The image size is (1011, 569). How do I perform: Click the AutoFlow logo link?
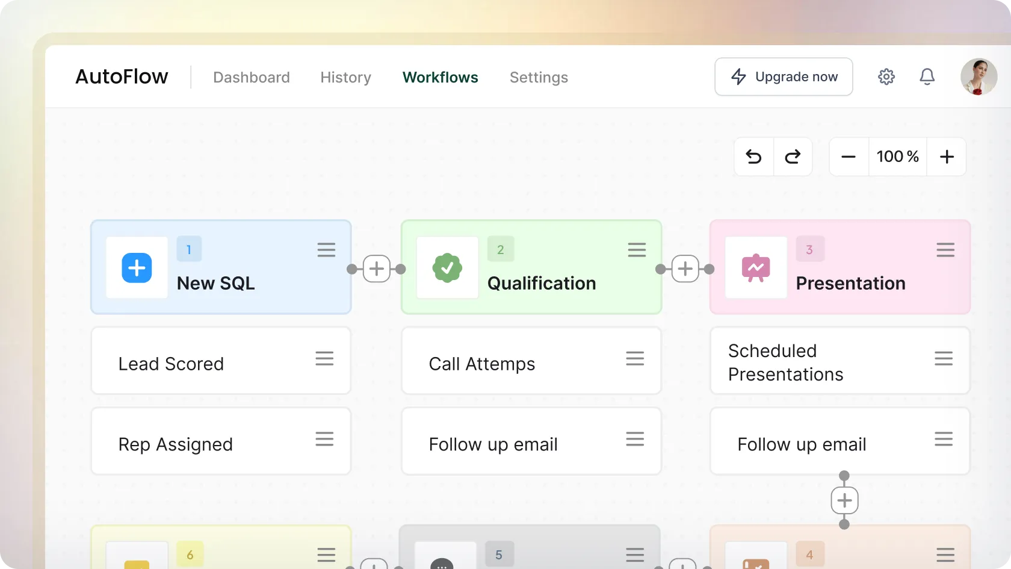point(122,77)
